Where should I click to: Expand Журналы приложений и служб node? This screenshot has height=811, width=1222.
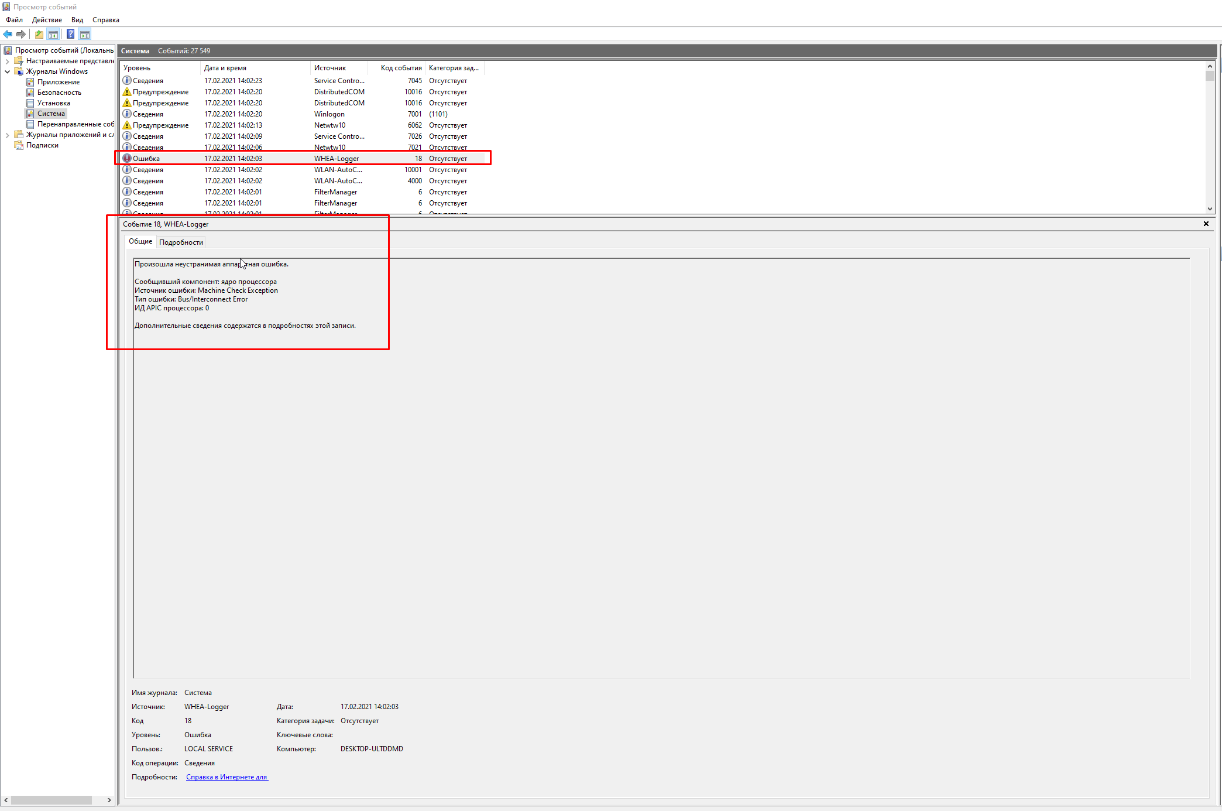[x=7, y=135]
